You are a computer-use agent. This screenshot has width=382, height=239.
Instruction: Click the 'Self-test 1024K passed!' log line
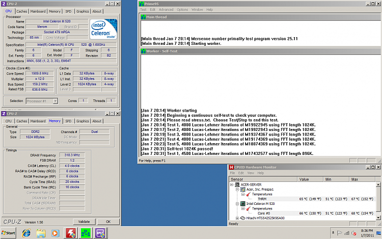pos(177,149)
